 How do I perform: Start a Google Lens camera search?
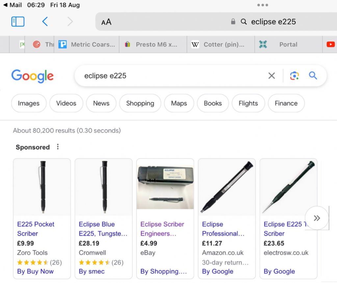(294, 76)
